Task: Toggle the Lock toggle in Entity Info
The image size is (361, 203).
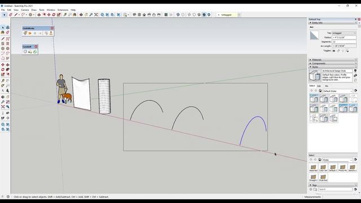Action: [338, 51]
